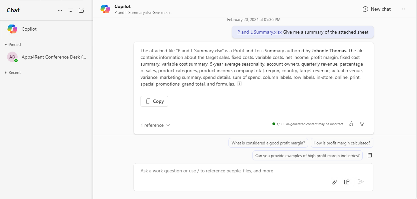The width and height of the screenshot is (417, 199).
Task: Select Copilot in the chat list
Action: [x=46, y=29]
